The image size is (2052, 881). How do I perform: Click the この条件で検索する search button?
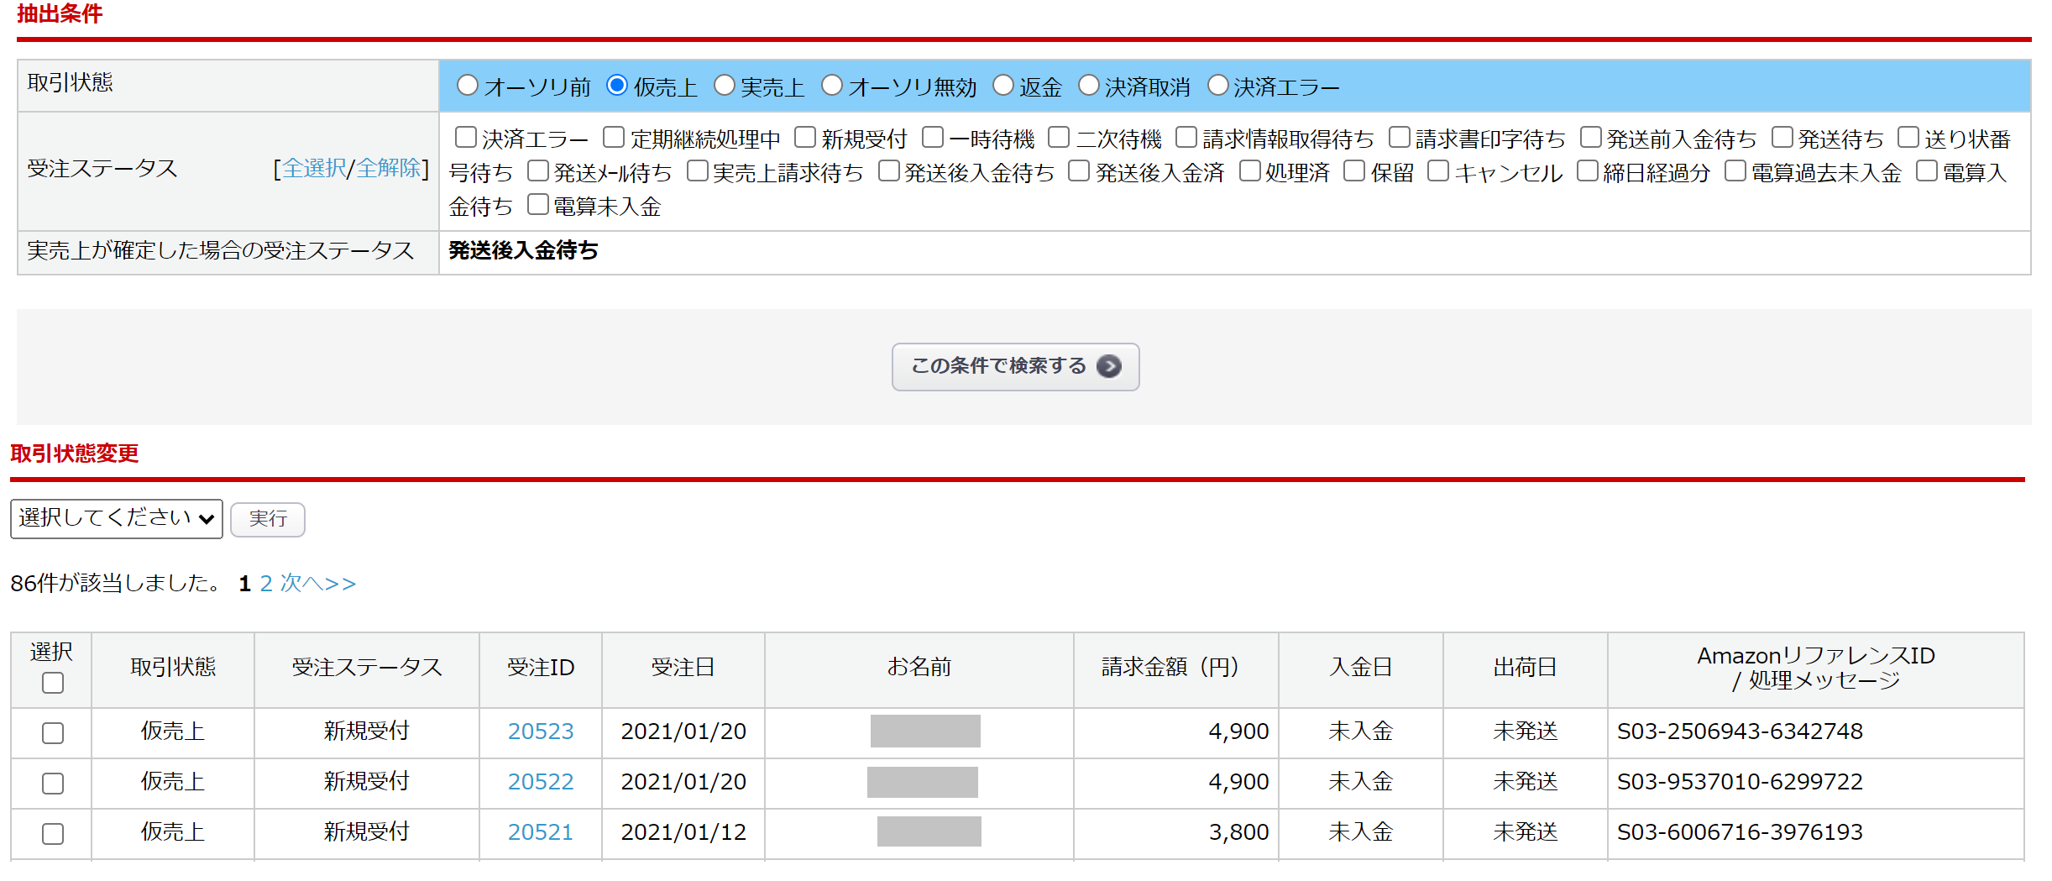coord(1014,366)
